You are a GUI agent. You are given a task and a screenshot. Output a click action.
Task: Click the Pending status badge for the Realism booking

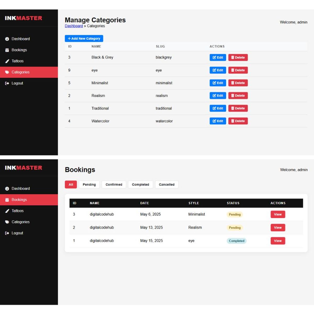235,228
